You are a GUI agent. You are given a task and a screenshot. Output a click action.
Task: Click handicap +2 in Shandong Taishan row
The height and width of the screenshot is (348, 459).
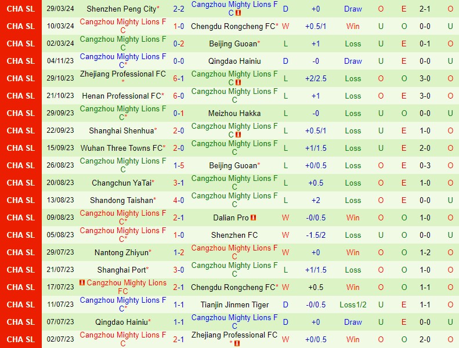pyautogui.click(x=316, y=200)
